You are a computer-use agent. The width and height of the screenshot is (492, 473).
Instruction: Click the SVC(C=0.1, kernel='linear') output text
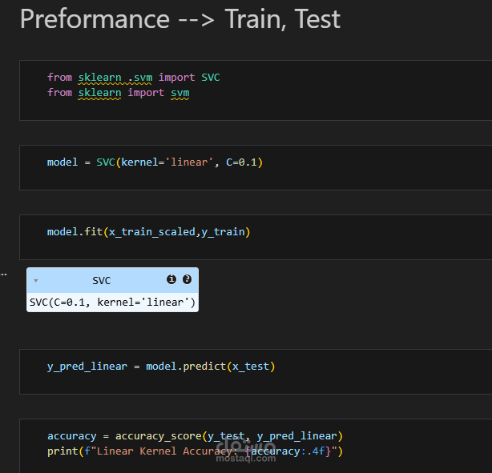tap(112, 303)
